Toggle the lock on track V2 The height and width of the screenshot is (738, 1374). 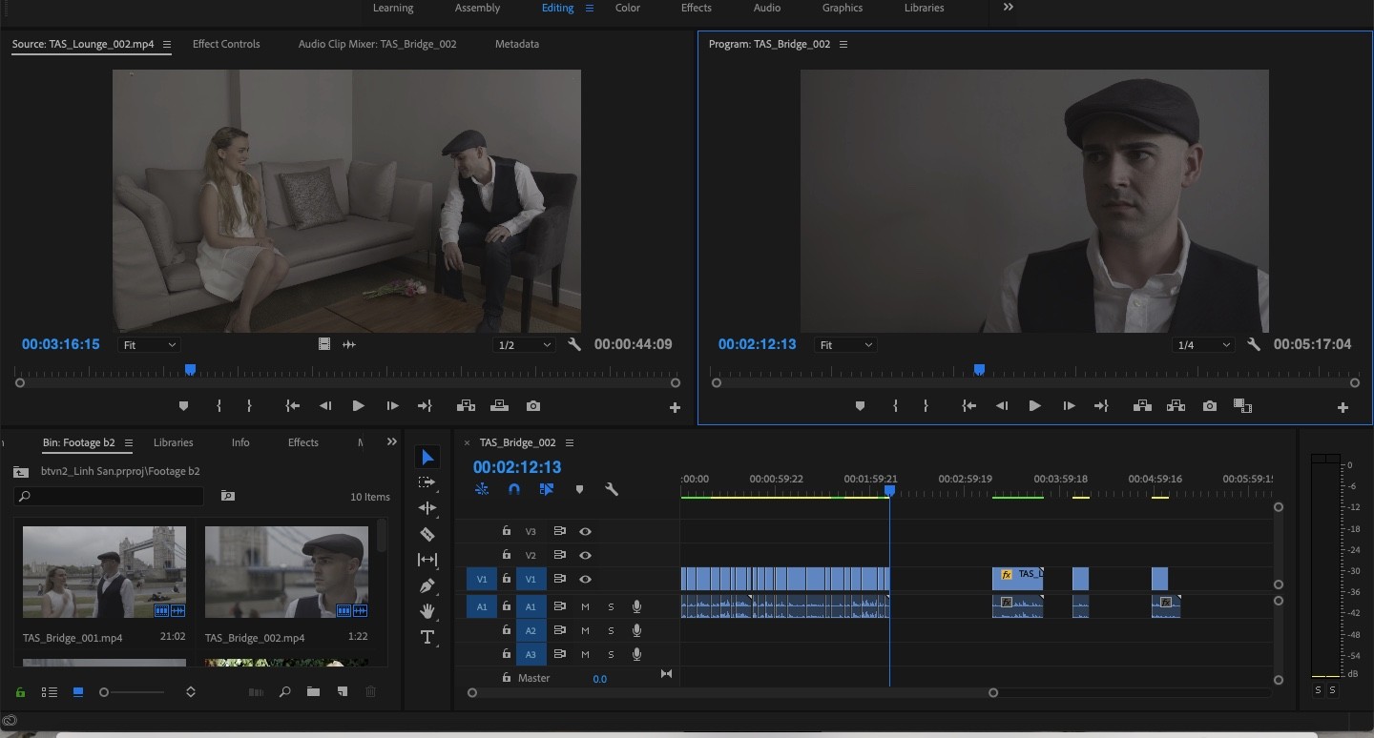coord(507,555)
